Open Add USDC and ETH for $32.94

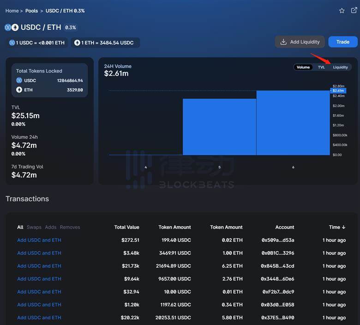point(39,292)
